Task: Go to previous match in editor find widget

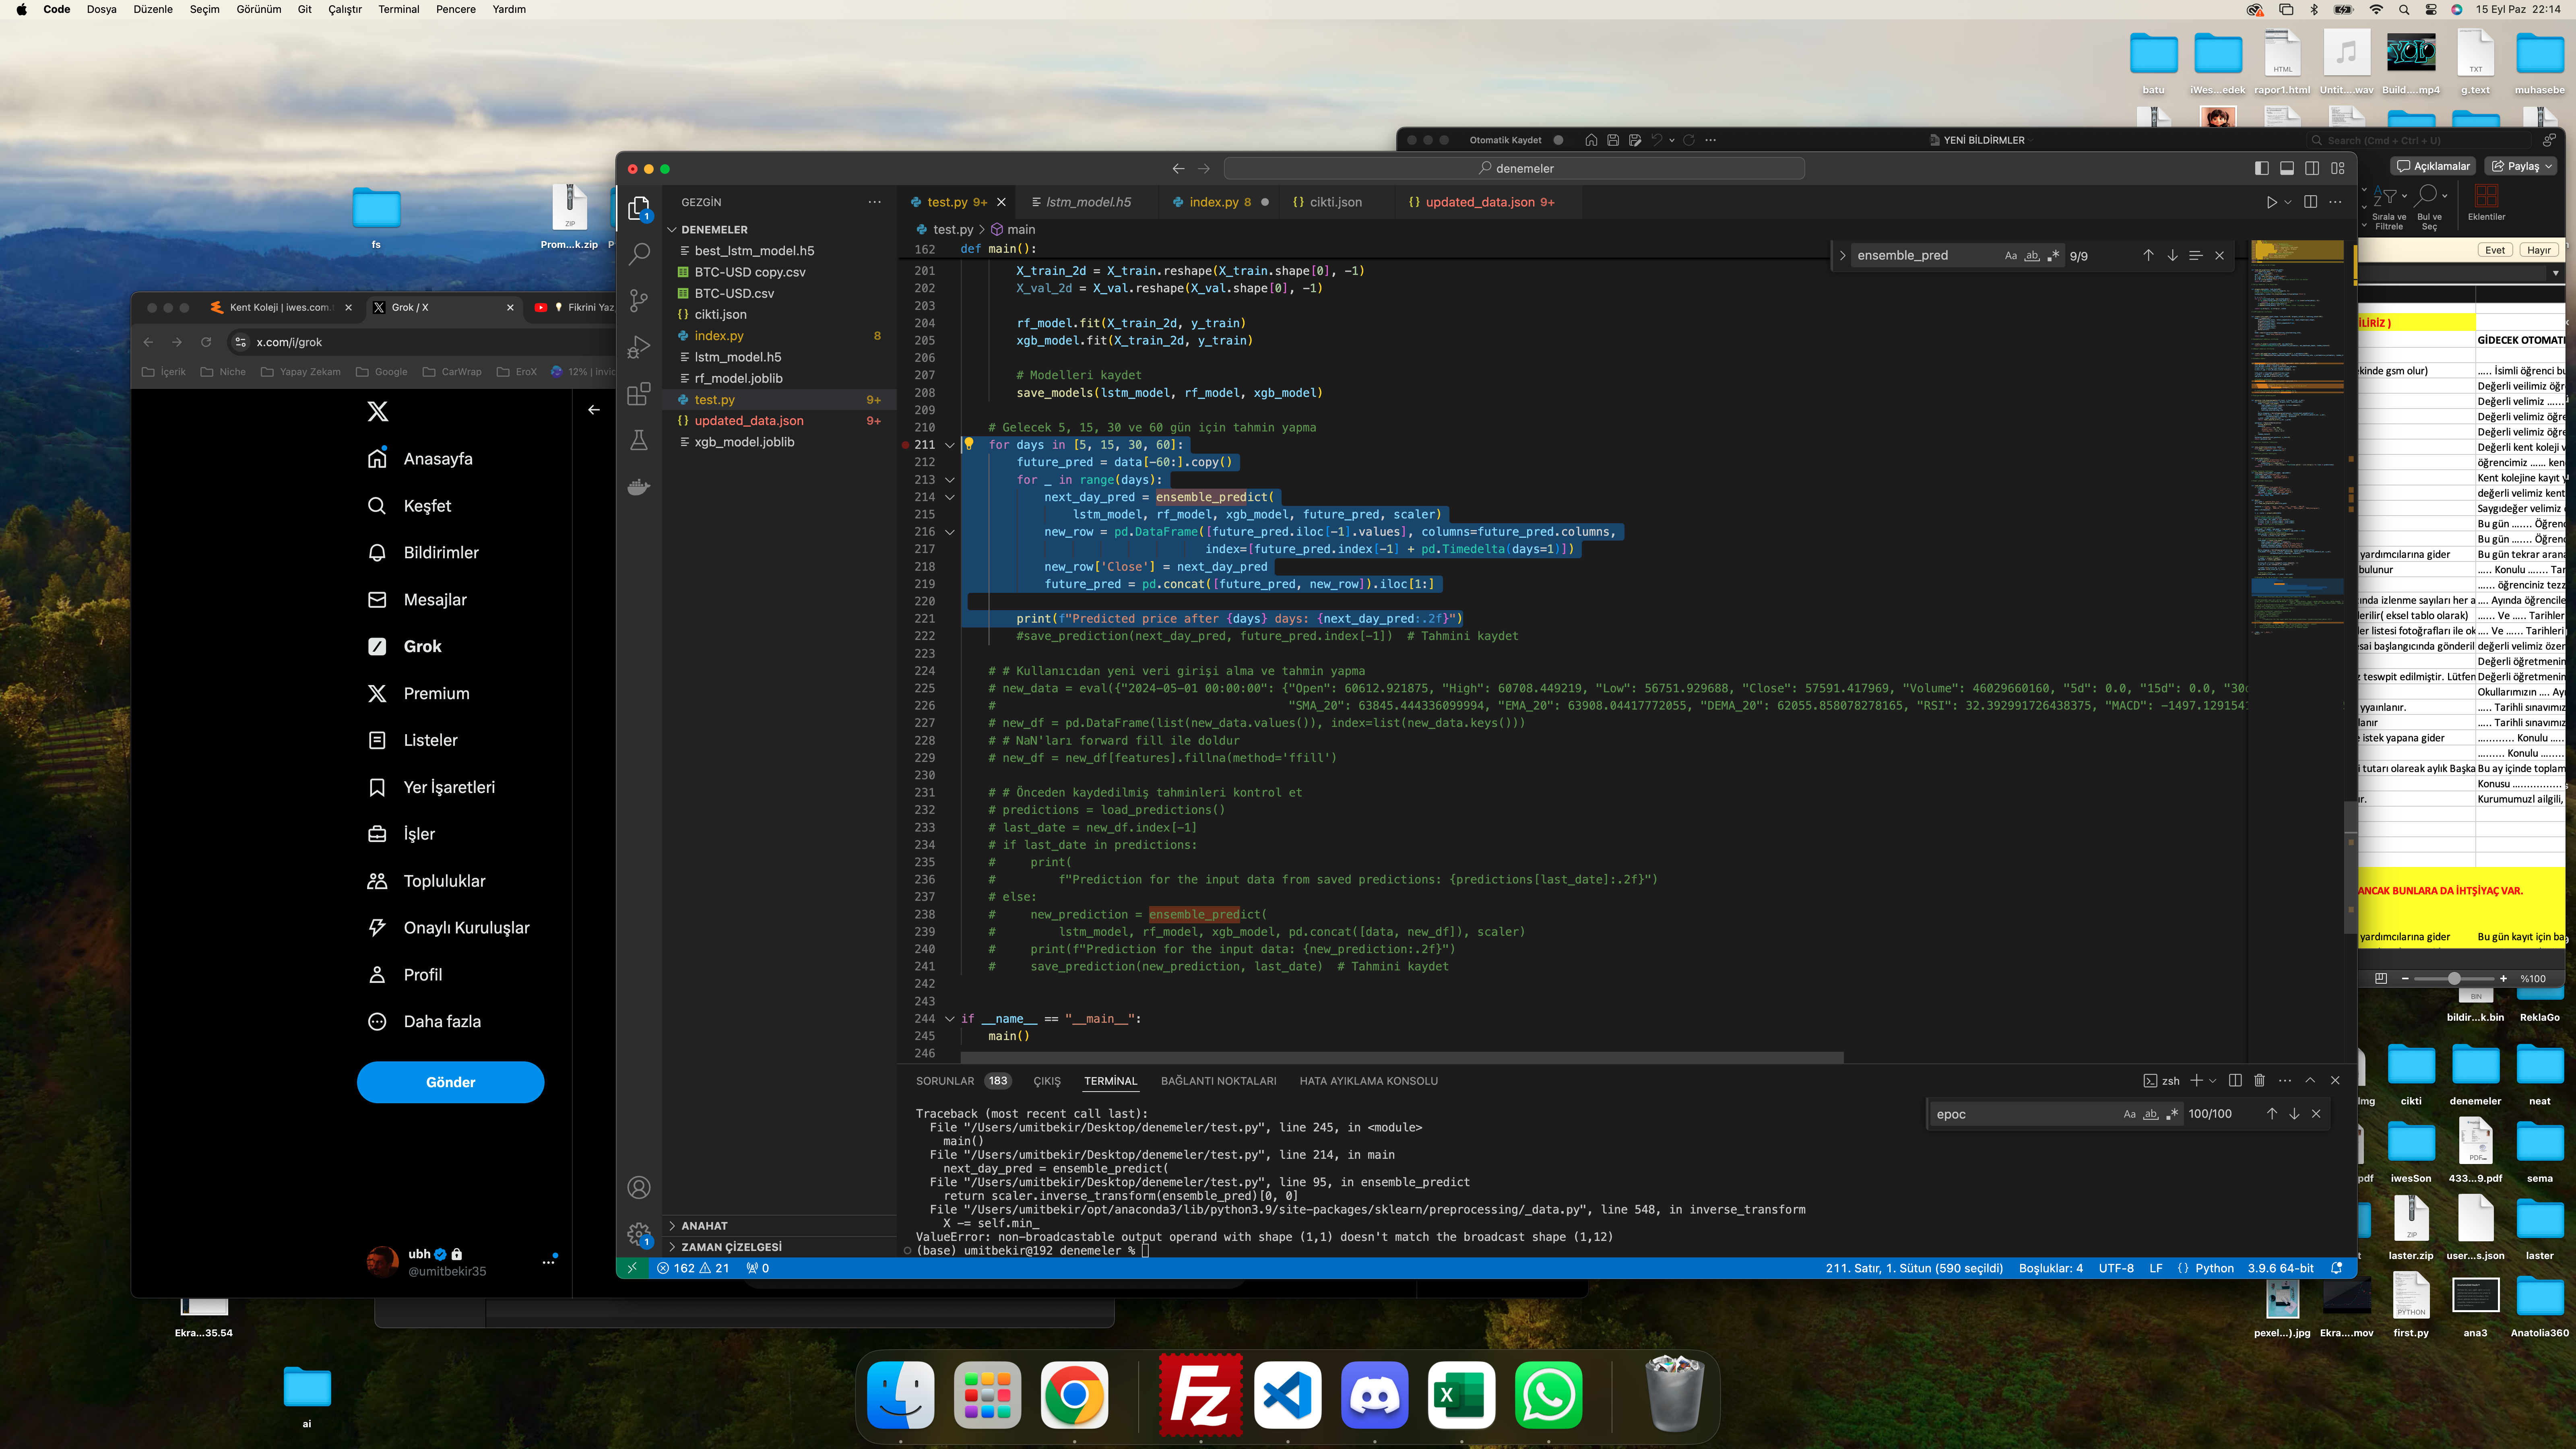Action: click(2148, 255)
